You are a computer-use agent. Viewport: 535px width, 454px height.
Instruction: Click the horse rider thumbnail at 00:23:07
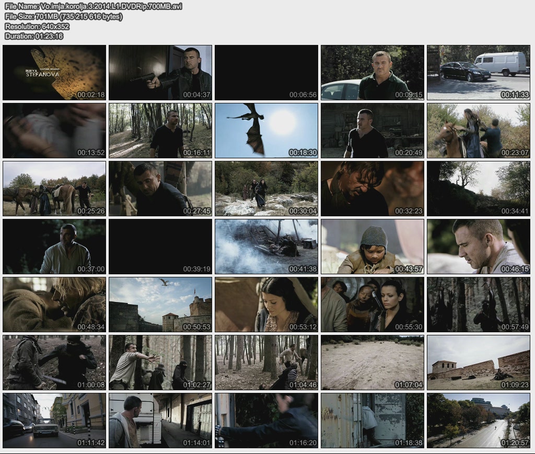[479, 131]
